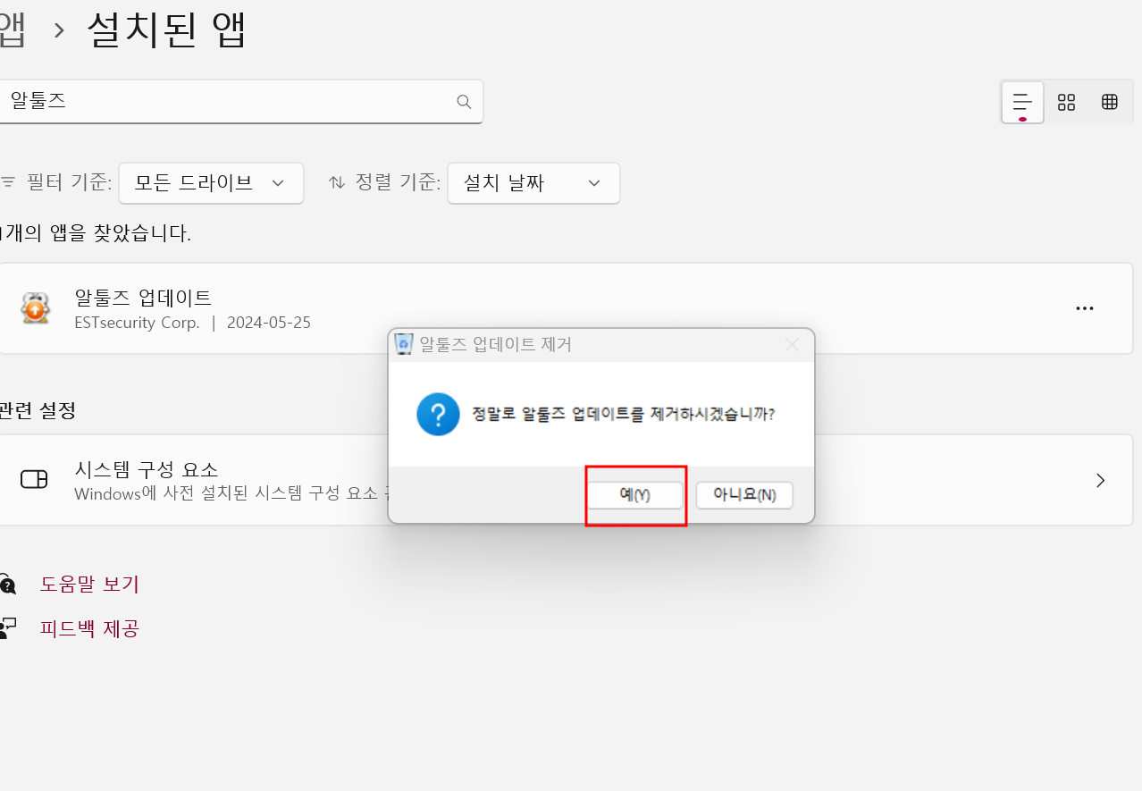This screenshot has width=1142, height=791.
Task: Open the 설치 날짜 sort dropdown
Action: [x=533, y=183]
